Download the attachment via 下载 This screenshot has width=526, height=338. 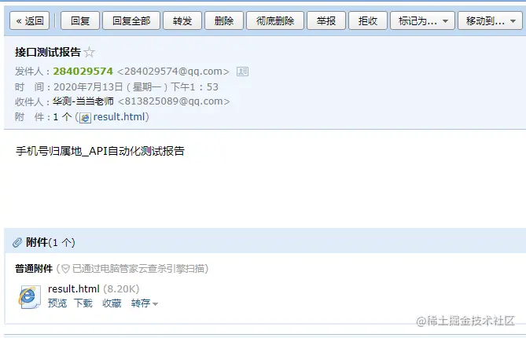[x=83, y=303]
